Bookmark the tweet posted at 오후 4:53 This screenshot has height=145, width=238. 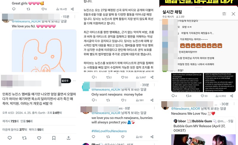54,138
